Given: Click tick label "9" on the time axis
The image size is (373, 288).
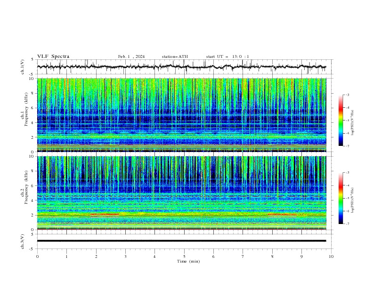Looking at the screenshot, I should point(301,256).
